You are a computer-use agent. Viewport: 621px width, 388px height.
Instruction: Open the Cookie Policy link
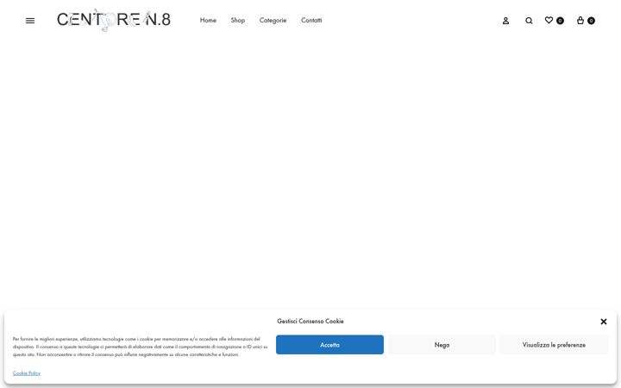[x=27, y=373]
